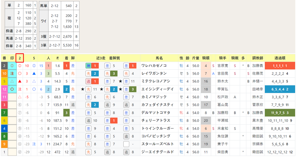Open horse スタールーズベルト
The image size is (297, 158).
157,144
